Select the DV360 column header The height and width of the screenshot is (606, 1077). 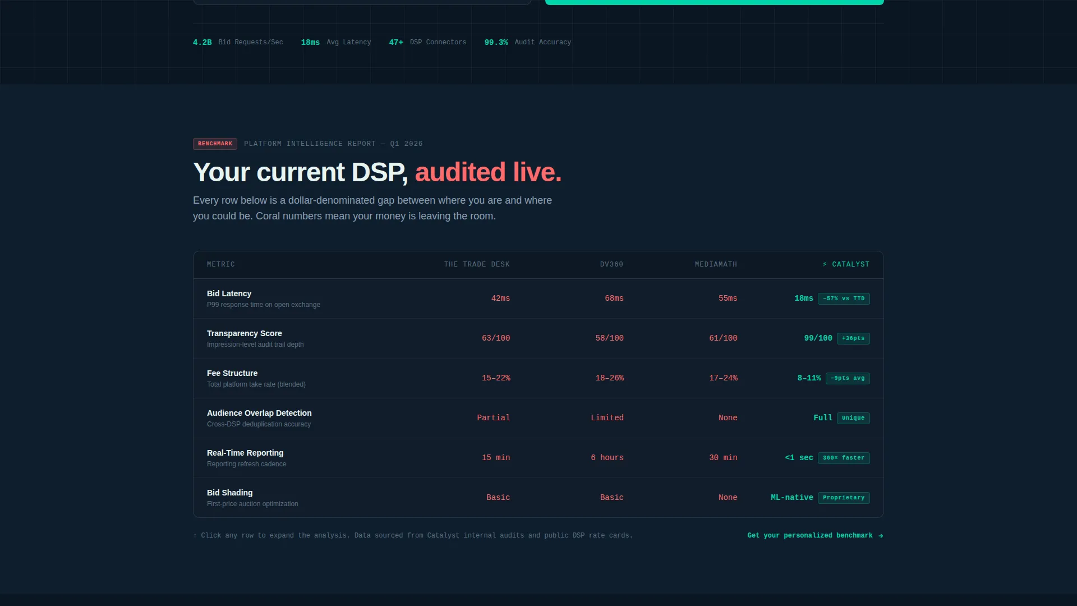(611, 264)
